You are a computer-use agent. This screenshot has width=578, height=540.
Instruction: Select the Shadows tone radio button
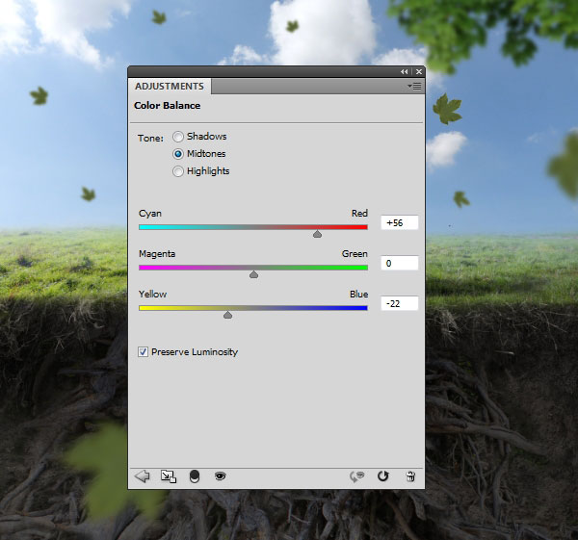pyautogui.click(x=178, y=137)
